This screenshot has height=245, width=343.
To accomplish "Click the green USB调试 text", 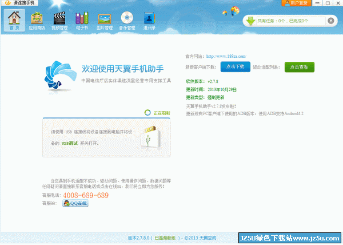I will (x=69, y=144).
